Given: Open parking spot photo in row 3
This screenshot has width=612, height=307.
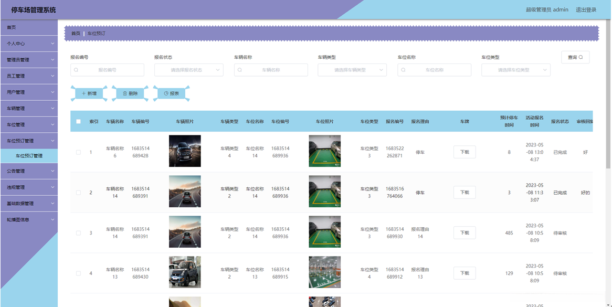Looking at the screenshot, I should (x=325, y=232).
